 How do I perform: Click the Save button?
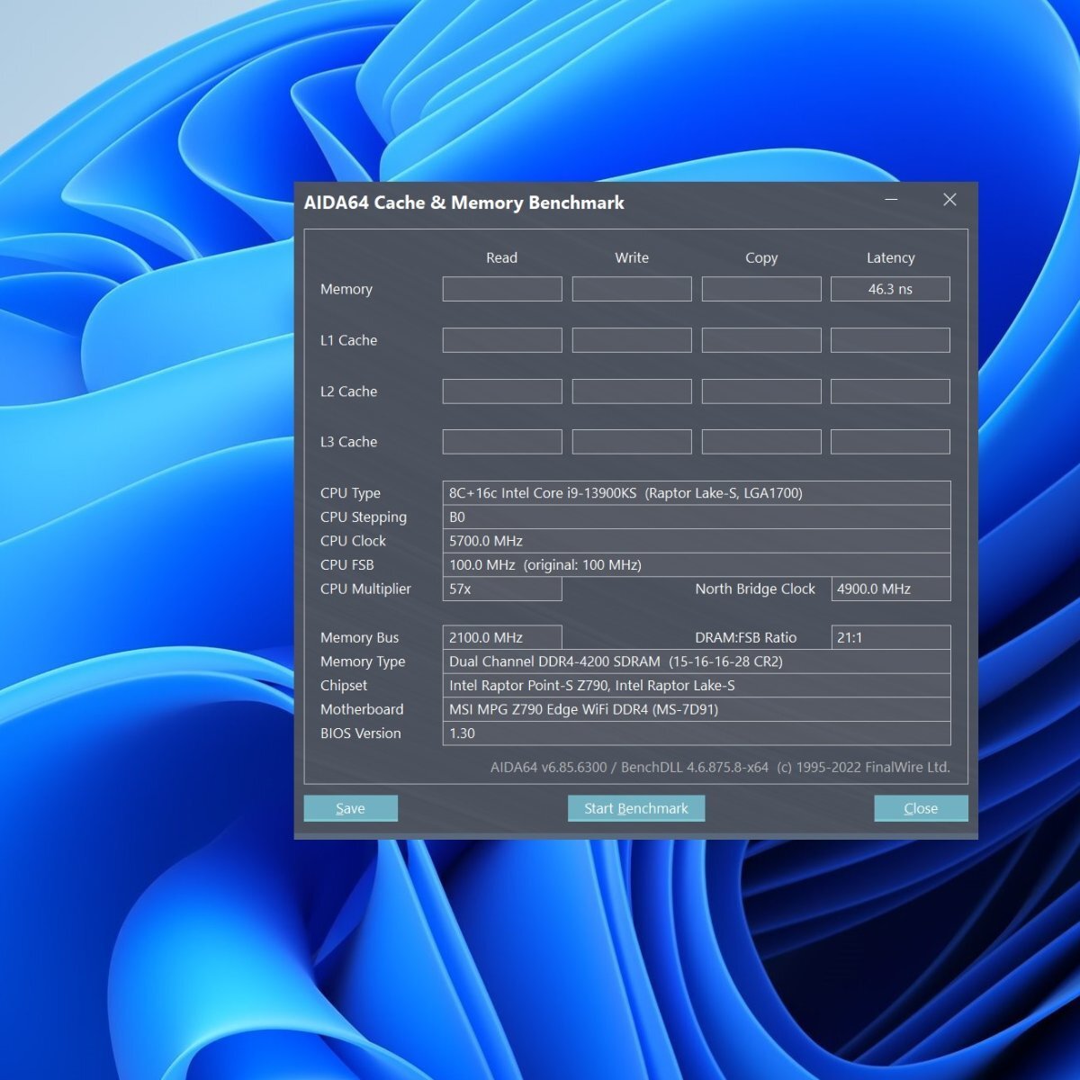pyautogui.click(x=351, y=808)
